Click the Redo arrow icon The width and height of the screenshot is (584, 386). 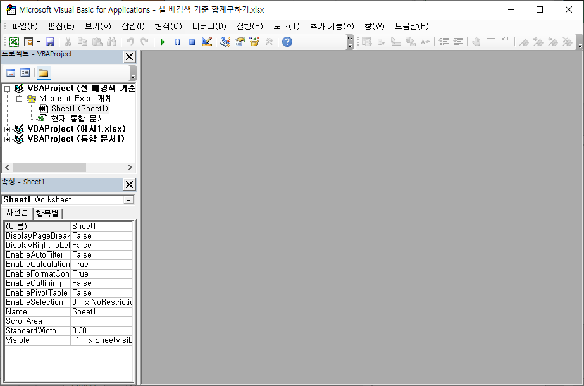click(x=144, y=42)
